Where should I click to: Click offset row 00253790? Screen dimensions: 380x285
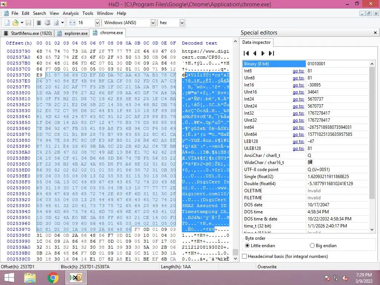pyautogui.click(x=19, y=51)
